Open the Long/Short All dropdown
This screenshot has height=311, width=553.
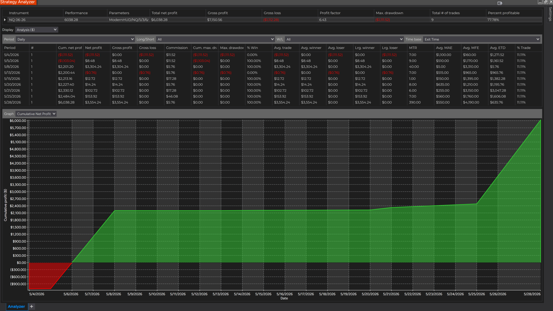click(x=215, y=39)
